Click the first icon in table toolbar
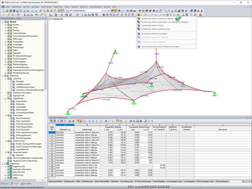Viewport: 252px width, 189px height. pos(51,121)
